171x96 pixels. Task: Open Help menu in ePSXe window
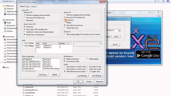pos(158,16)
